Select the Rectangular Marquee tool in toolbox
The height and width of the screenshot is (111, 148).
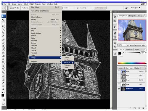3,23
